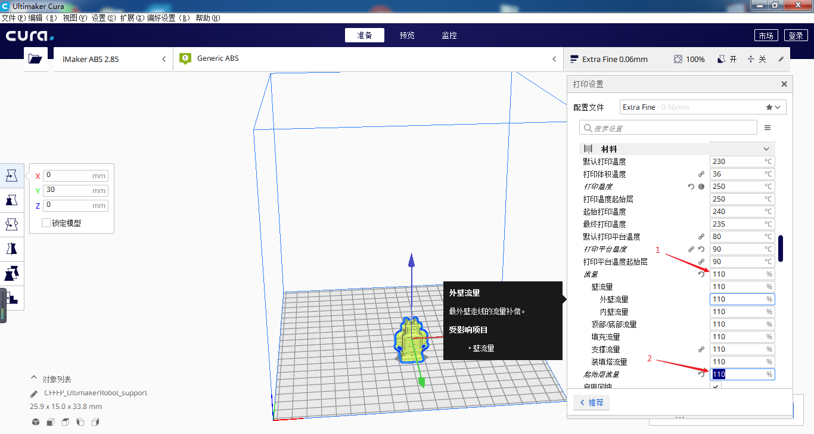Click link icon beside 默认打印平台温度
Viewport: 814px width, 434px height.
point(701,237)
